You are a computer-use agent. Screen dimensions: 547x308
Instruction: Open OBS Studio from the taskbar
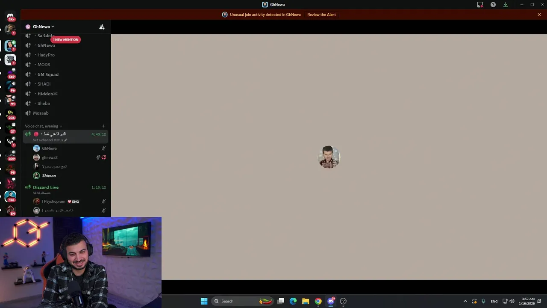pos(343,301)
